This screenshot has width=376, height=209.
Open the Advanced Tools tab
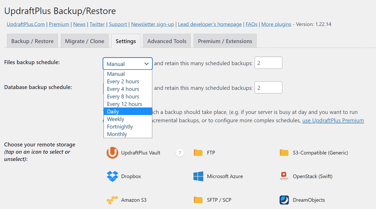[167, 41]
